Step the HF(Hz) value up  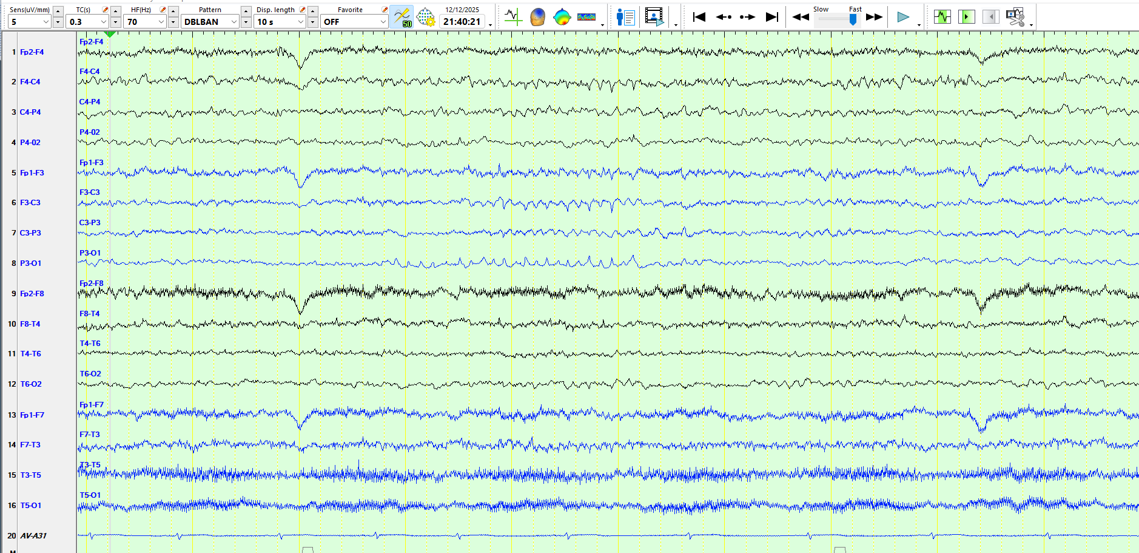[173, 11]
